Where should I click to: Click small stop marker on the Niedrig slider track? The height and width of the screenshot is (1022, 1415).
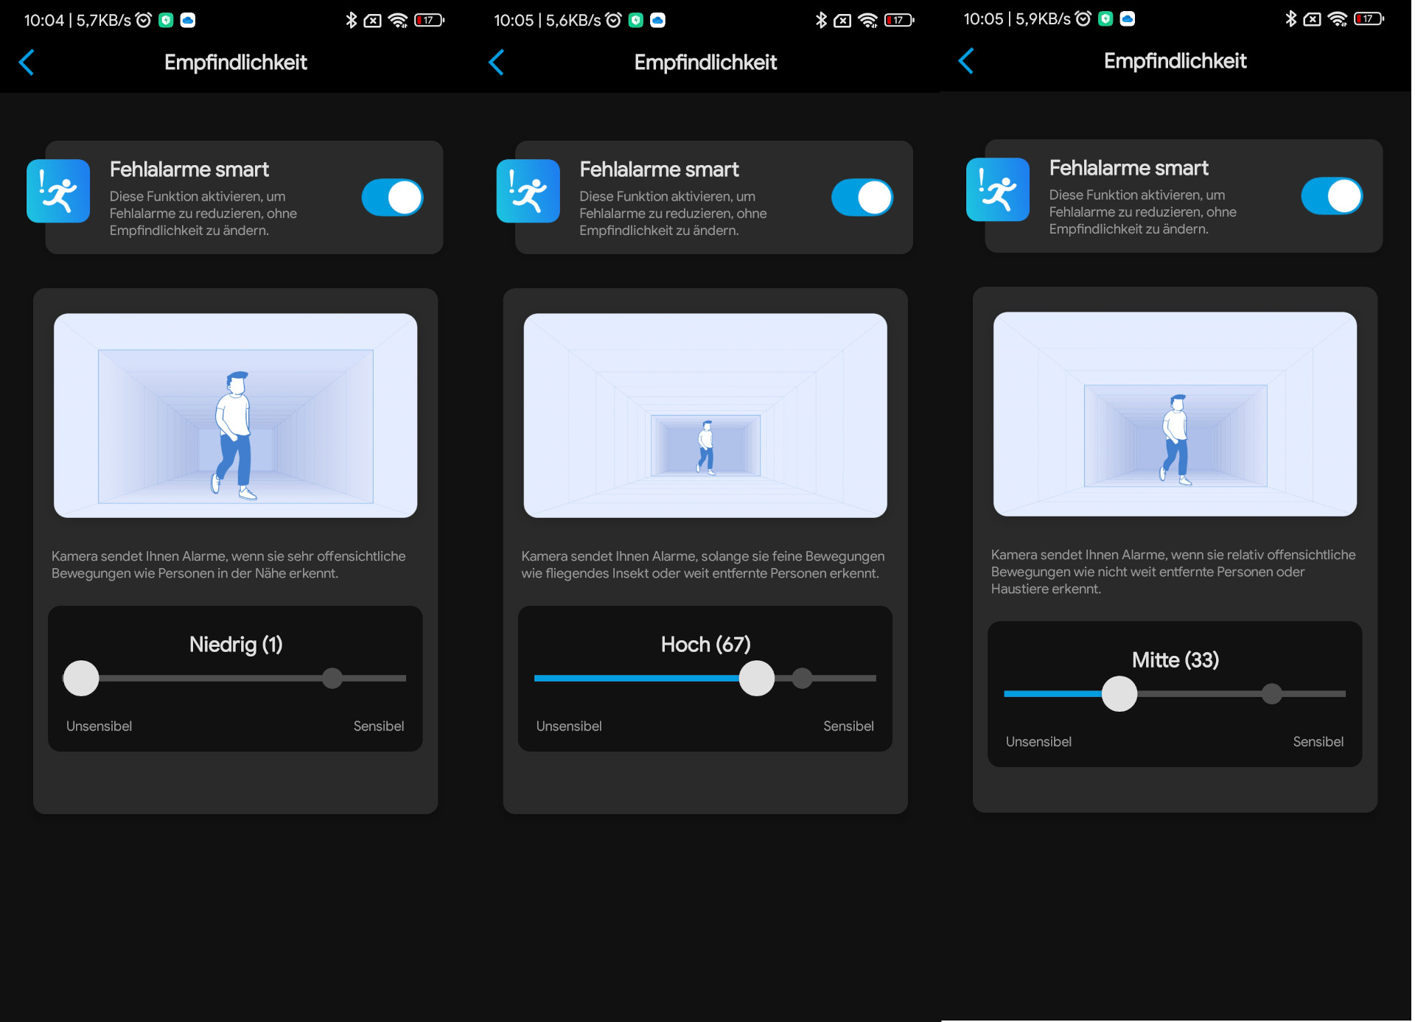(x=332, y=678)
